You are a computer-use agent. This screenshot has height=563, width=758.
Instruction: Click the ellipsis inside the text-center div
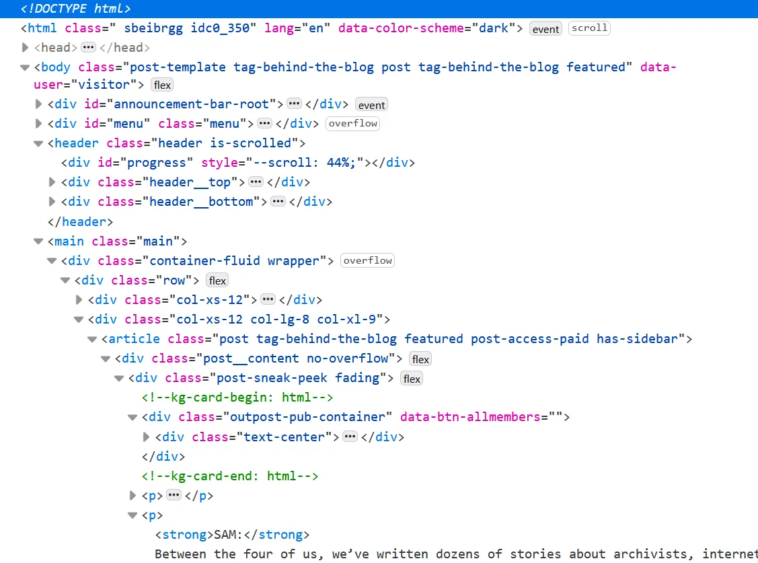[350, 437]
